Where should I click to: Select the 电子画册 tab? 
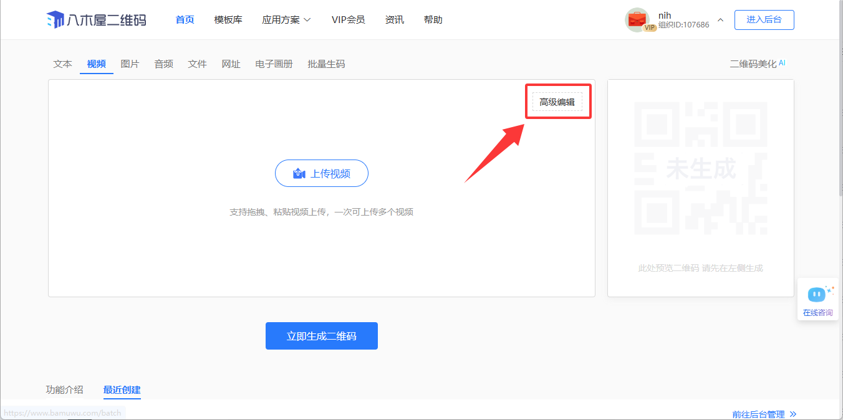pos(274,64)
